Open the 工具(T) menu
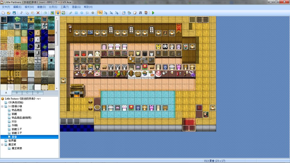The width and height of the screenshot is (290, 163). (65, 7)
